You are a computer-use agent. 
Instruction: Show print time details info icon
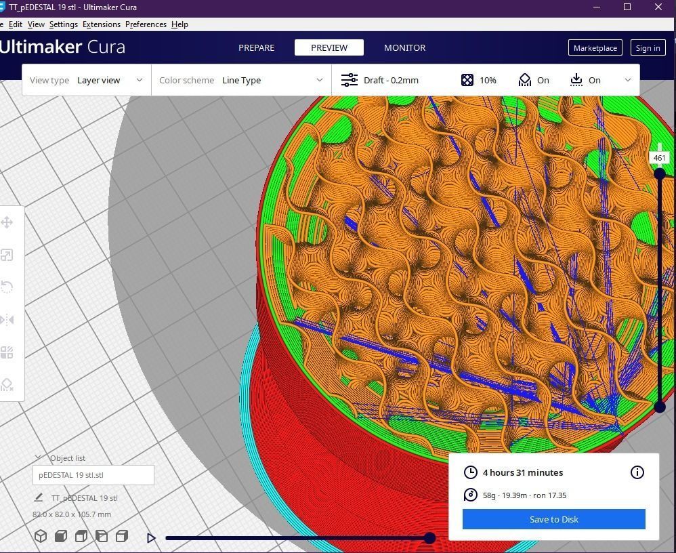637,472
